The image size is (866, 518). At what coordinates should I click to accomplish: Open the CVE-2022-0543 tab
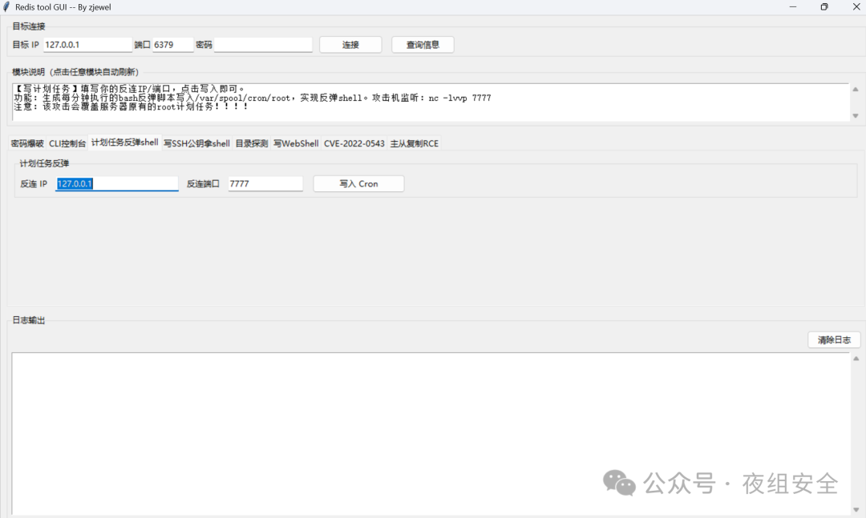coord(354,144)
